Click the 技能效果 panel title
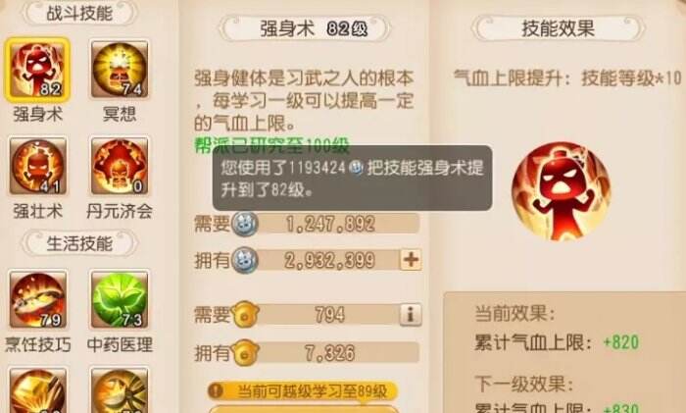Screen dimensions: 686x413 pos(558,28)
